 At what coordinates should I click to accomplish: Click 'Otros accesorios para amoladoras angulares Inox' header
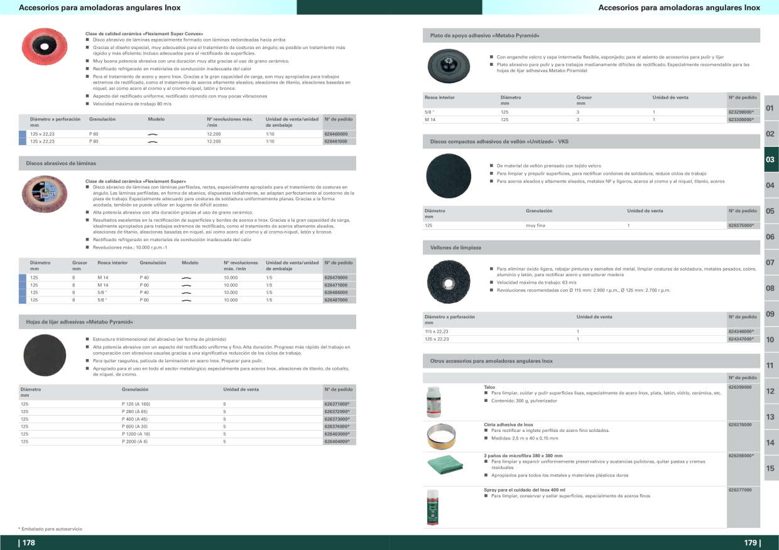591,361
